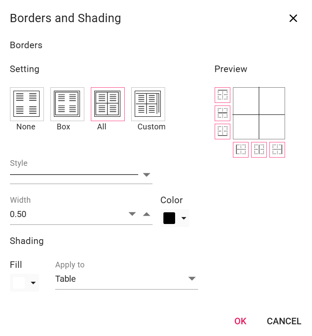
Task: Toggle the left border preview icon
Action: (241, 150)
